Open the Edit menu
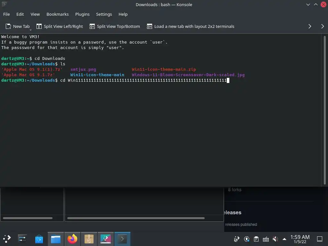Image resolution: width=328 pixels, height=246 pixels. coord(20,14)
